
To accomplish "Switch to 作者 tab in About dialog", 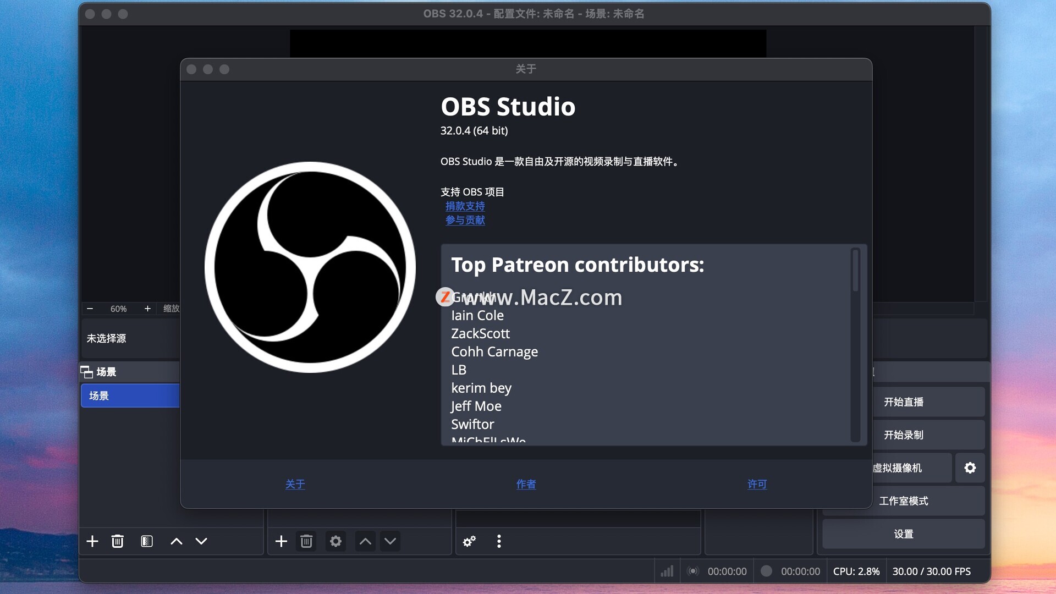I will (526, 484).
